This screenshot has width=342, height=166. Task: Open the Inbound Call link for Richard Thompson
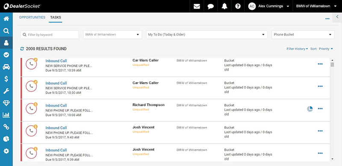coord(56,106)
